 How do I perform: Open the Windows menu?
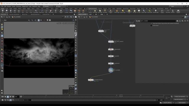click(x=19, y=6)
